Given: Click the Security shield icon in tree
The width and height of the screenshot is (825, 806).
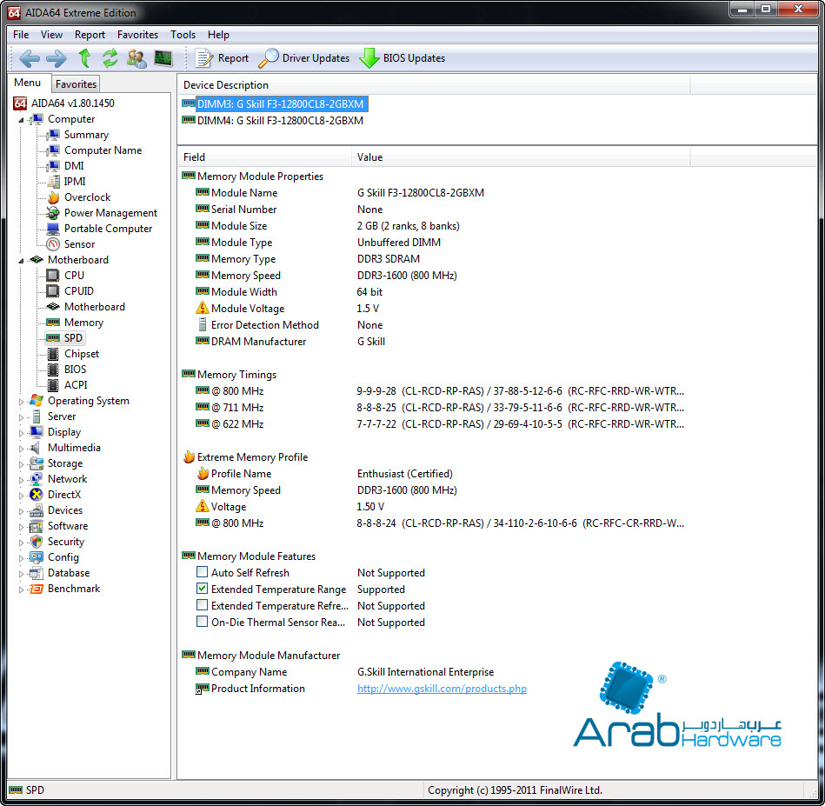Looking at the screenshot, I should click(x=37, y=542).
